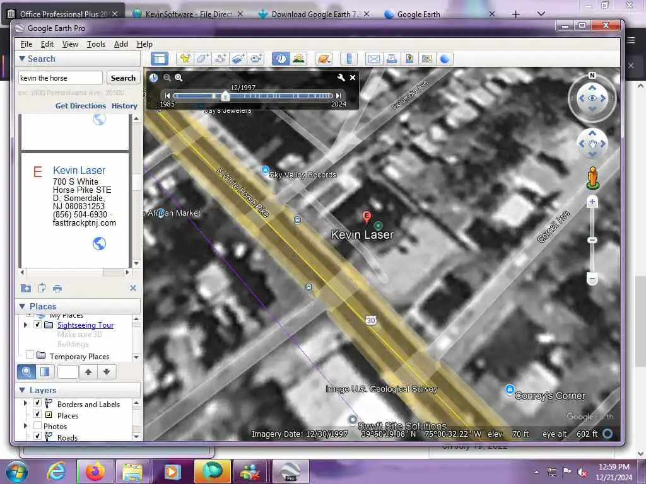The width and height of the screenshot is (646, 484).
Task: Toggle the sidebar with the toolbar button
Action: [160, 59]
